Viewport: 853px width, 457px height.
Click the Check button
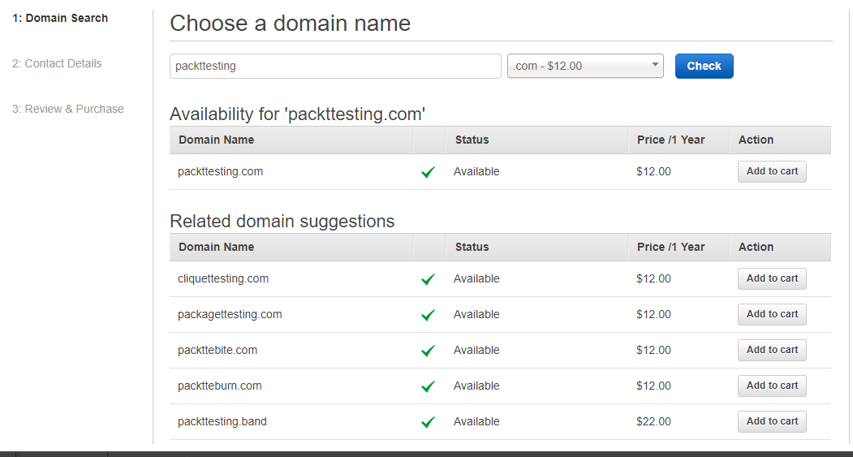tap(704, 66)
